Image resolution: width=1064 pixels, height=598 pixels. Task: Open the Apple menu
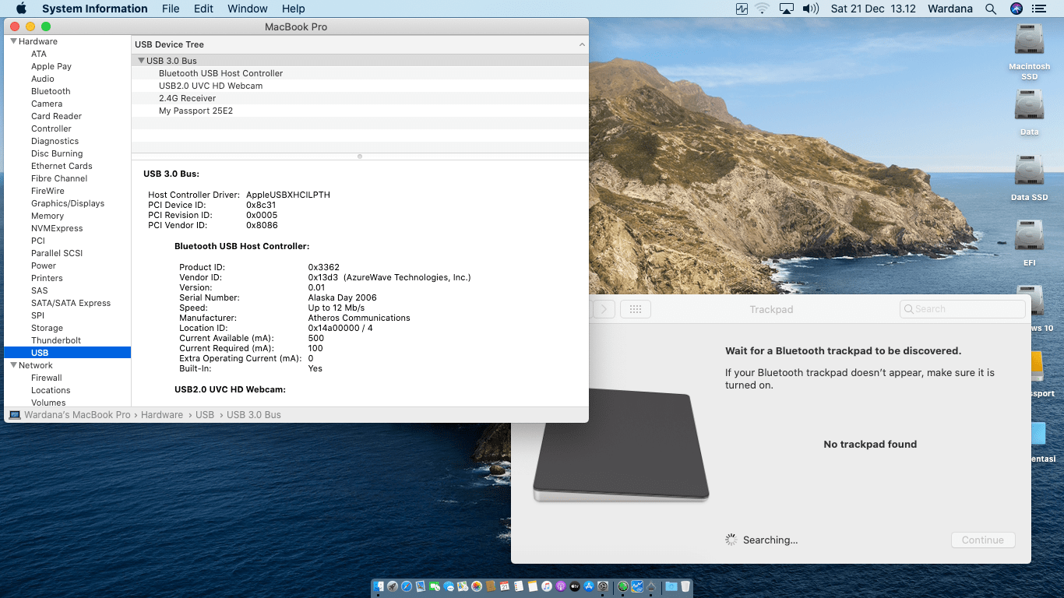[21, 9]
